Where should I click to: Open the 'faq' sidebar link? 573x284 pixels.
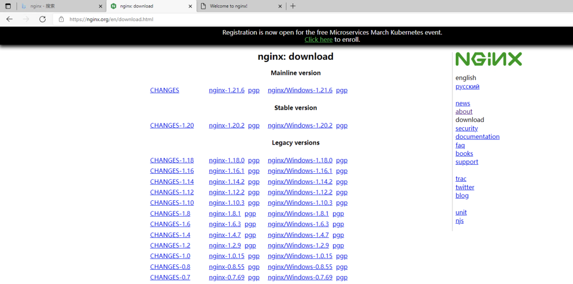(x=460, y=145)
